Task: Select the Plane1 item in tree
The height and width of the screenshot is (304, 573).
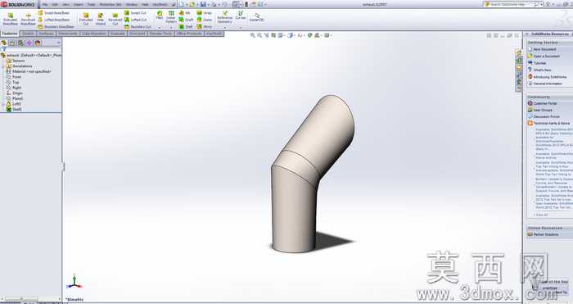Action: coord(15,98)
